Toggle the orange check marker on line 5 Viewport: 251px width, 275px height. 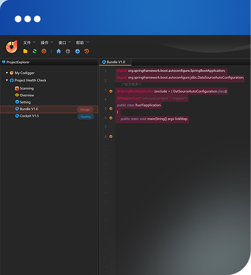pyautogui.click(x=111, y=109)
